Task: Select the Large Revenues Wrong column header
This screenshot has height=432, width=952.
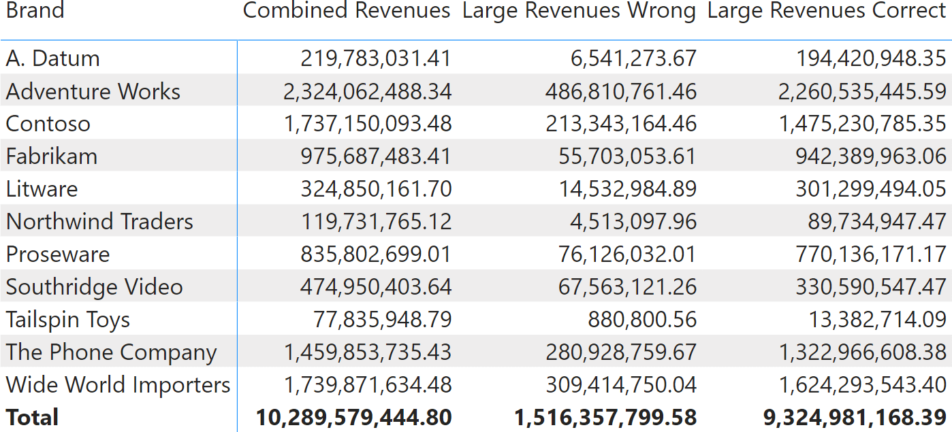Action: click(x=580, y=11)
